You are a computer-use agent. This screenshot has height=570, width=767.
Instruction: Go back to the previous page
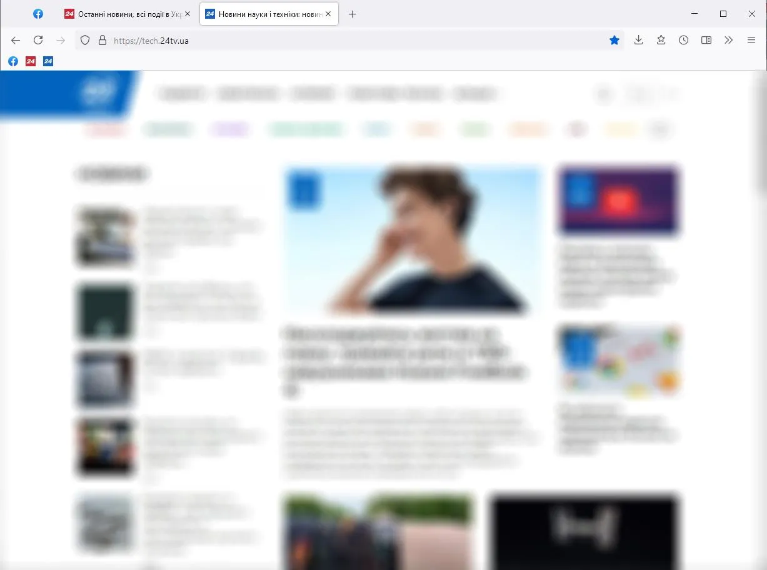[16, 40]
